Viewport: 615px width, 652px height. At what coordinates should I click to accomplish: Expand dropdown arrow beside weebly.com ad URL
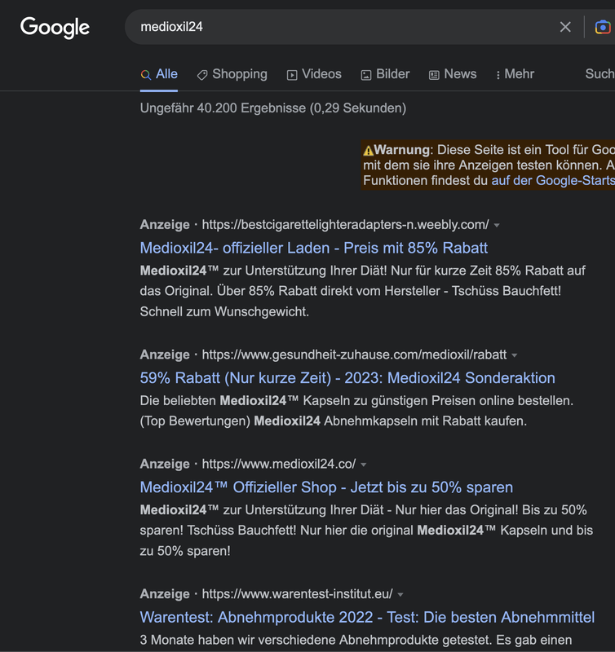(497, 225)
